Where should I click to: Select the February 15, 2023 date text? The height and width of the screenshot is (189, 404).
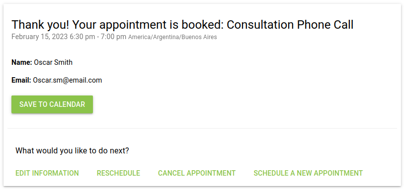click(40, 37)
